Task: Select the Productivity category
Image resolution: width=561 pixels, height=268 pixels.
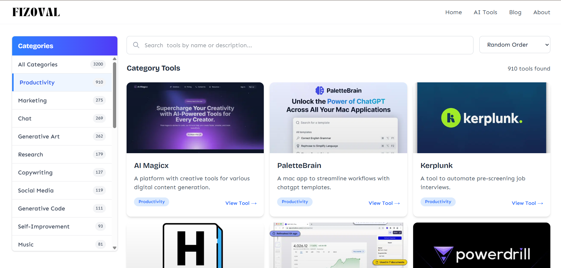Action: (62, 82)
